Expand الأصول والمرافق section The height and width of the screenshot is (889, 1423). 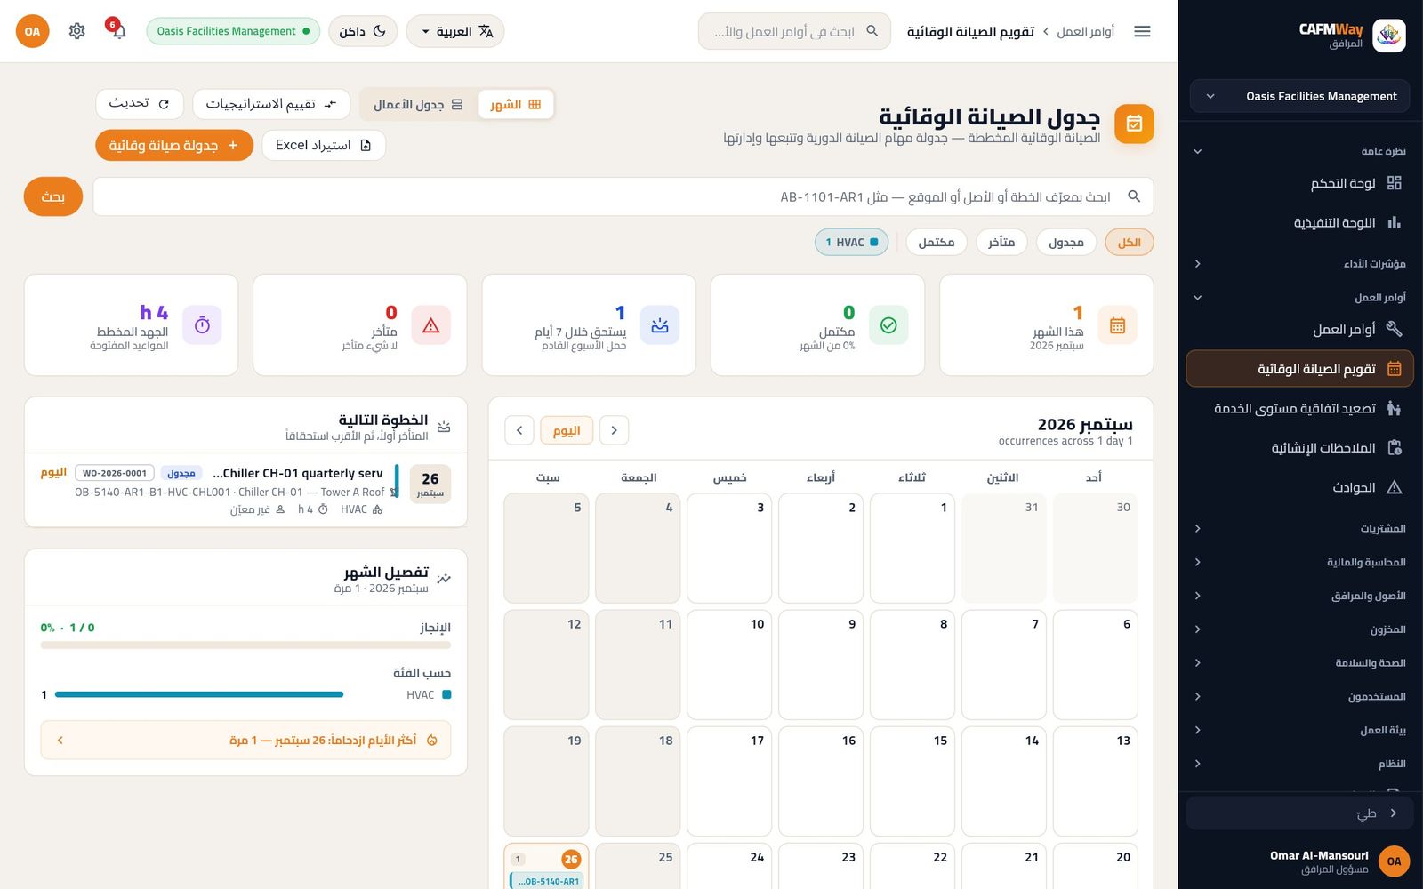pyautogui.click(x=1299, y=596)
